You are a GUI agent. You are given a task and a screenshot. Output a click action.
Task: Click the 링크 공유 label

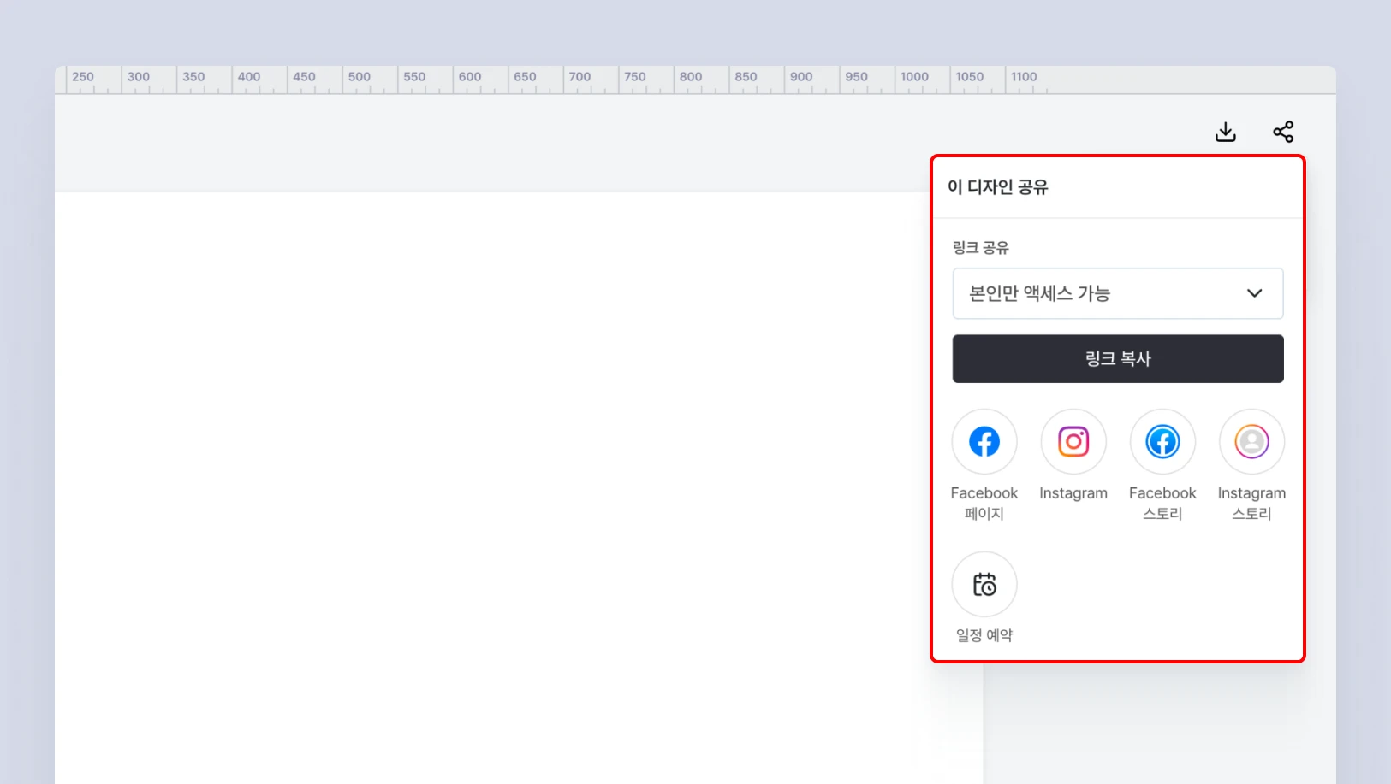coord(981,248)
